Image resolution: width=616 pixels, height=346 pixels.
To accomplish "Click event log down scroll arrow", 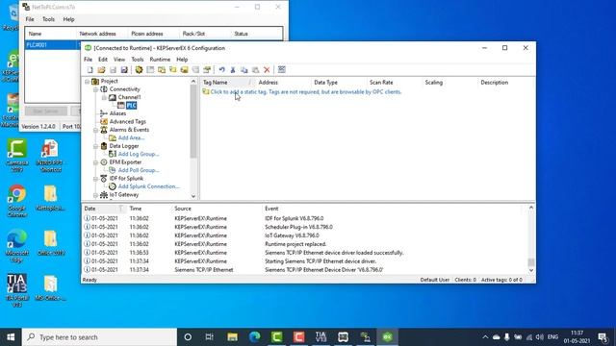I will click(x=531, y=270).
